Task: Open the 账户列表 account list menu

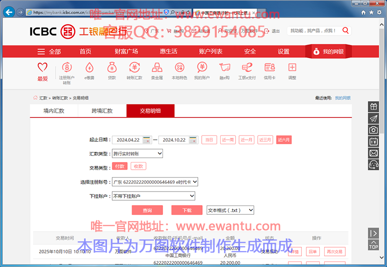Action: [211, 51]
